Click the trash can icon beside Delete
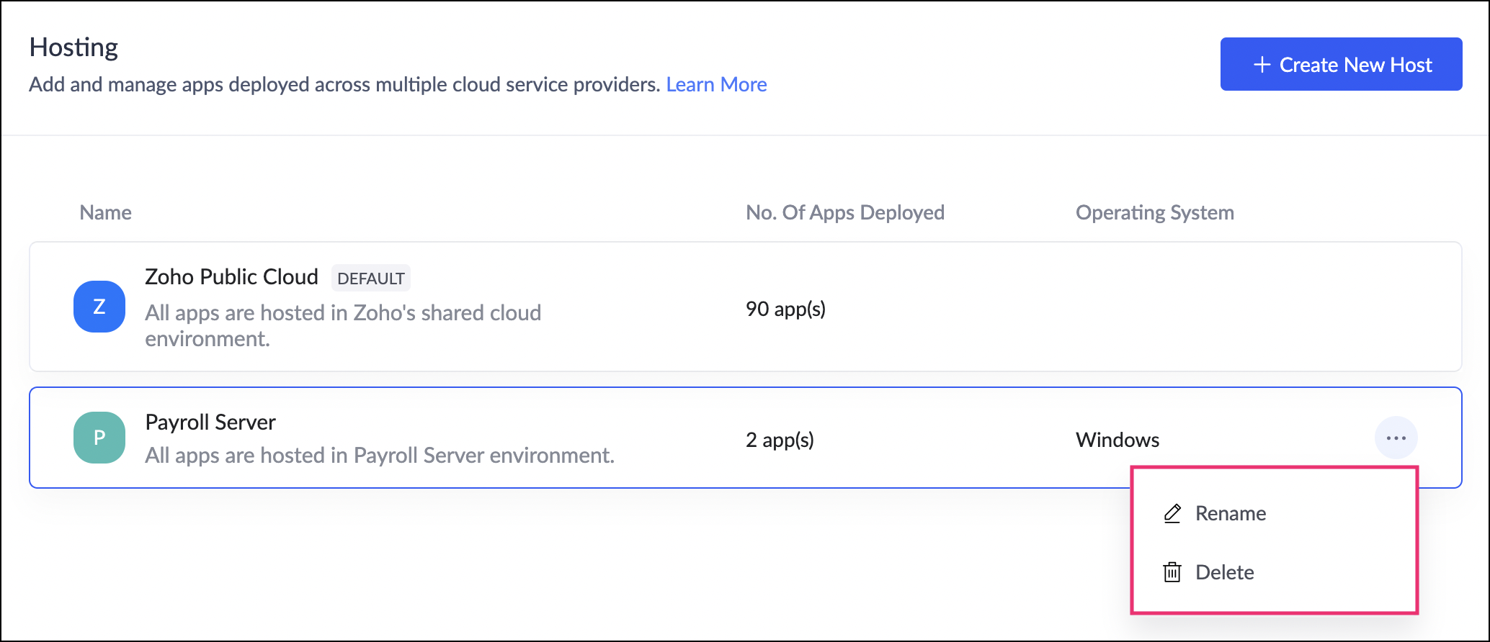1490x642 pixels. (x=1172, y=572)
